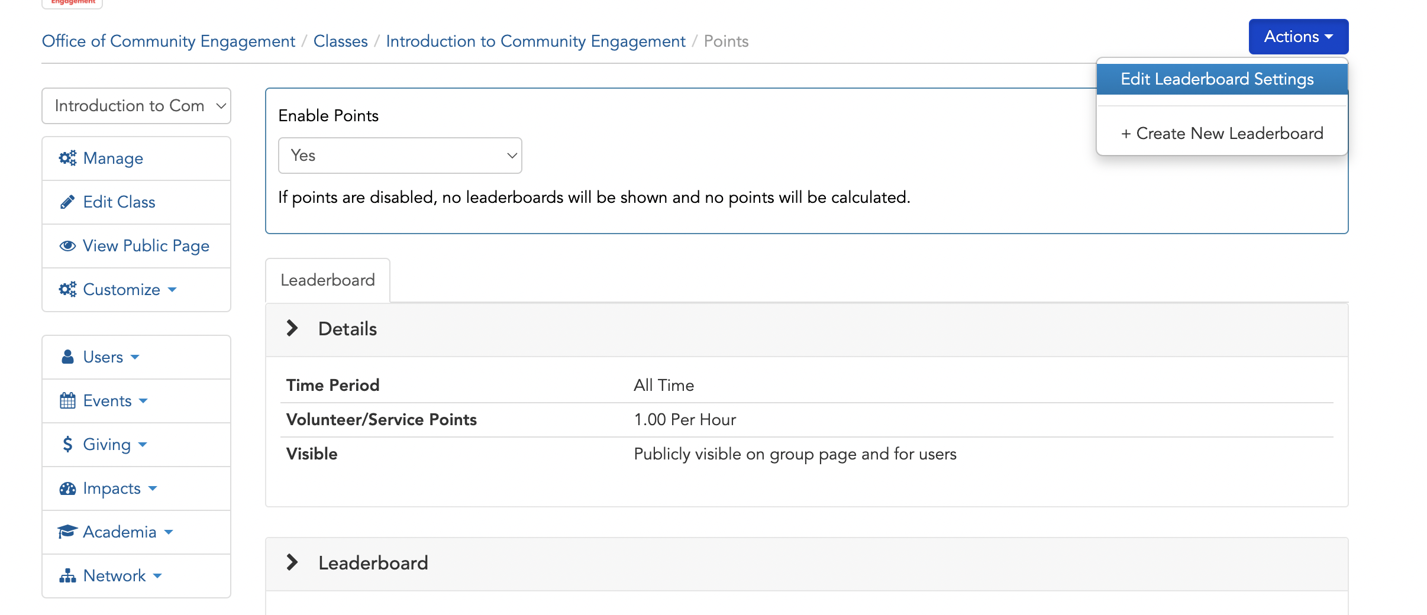Expand the Customize menu
This screenshot has height=615, width=1427.
137,290
